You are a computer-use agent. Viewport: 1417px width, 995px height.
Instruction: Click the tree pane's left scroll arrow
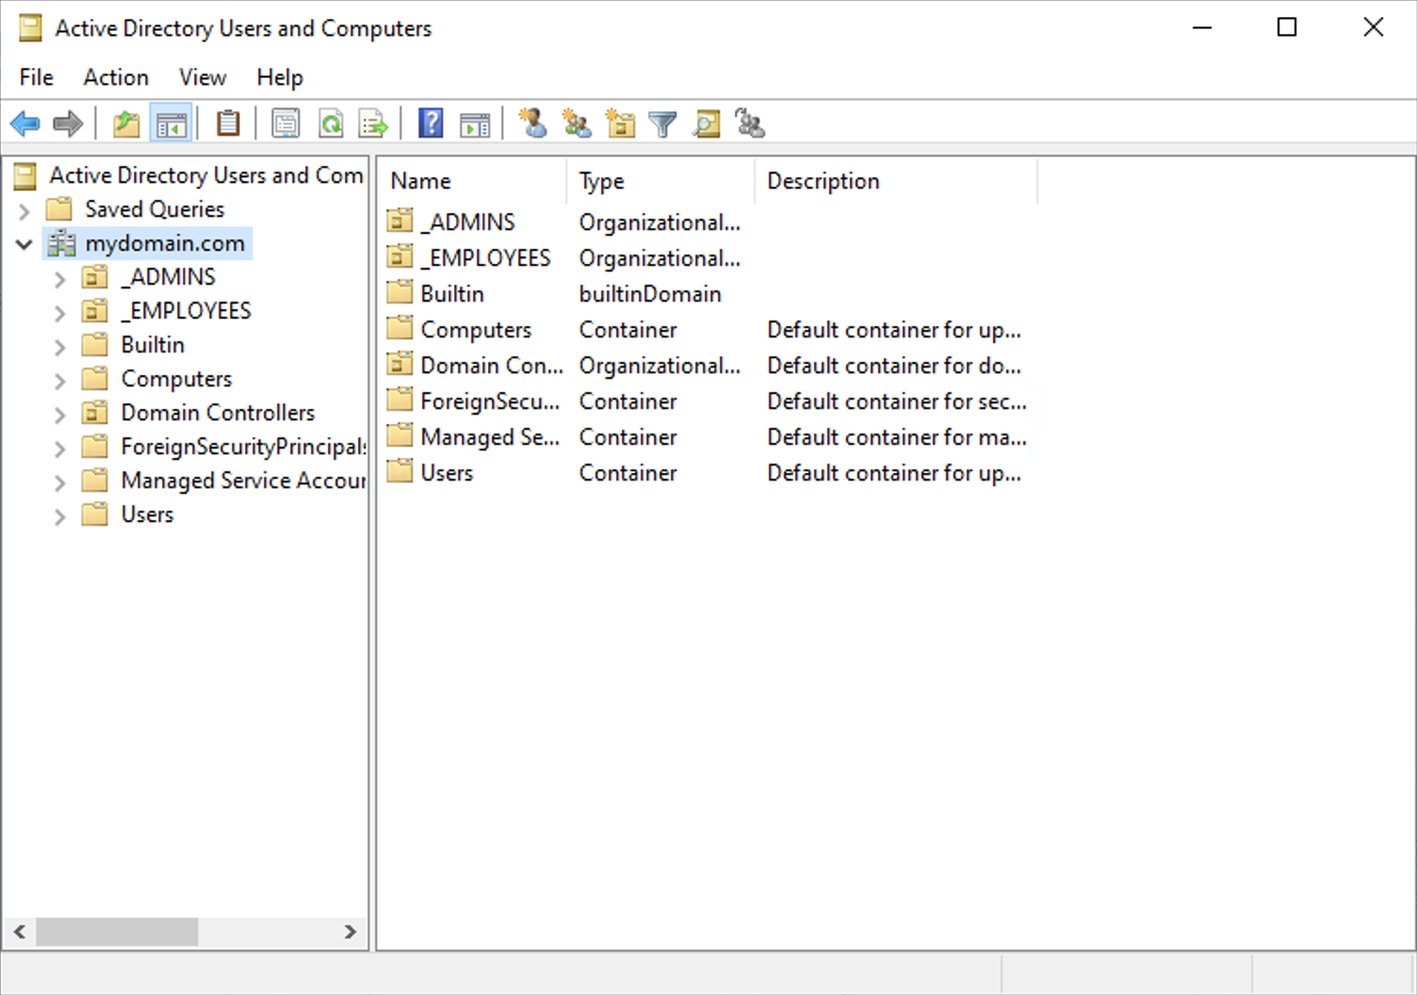[19, 932]
